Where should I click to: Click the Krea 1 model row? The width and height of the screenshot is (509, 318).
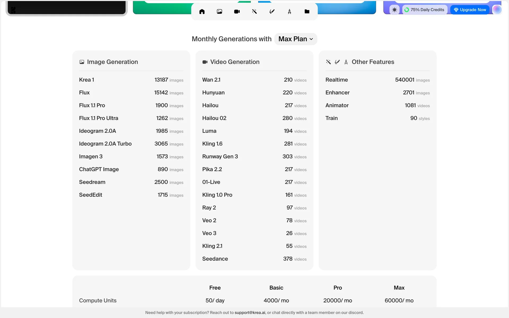pyautogui.click(x=131, y=80)
